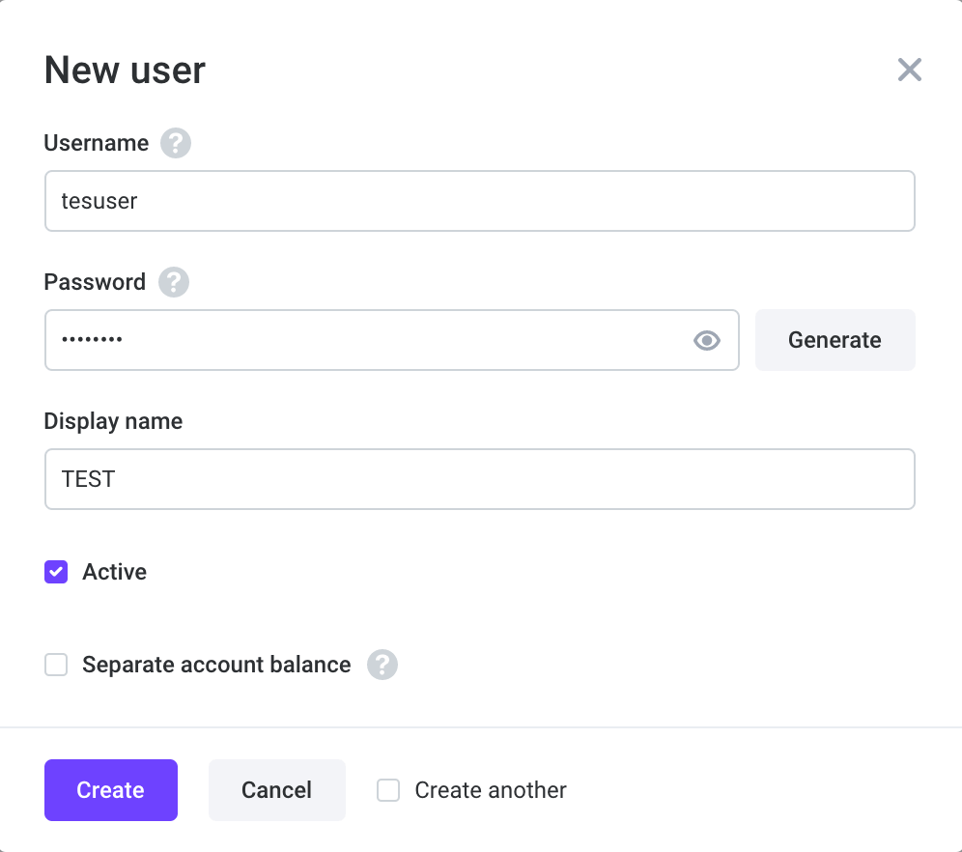Screen dimensions: 962x852
Task: Tick the Create another checkbox
Action: (388, 790)
